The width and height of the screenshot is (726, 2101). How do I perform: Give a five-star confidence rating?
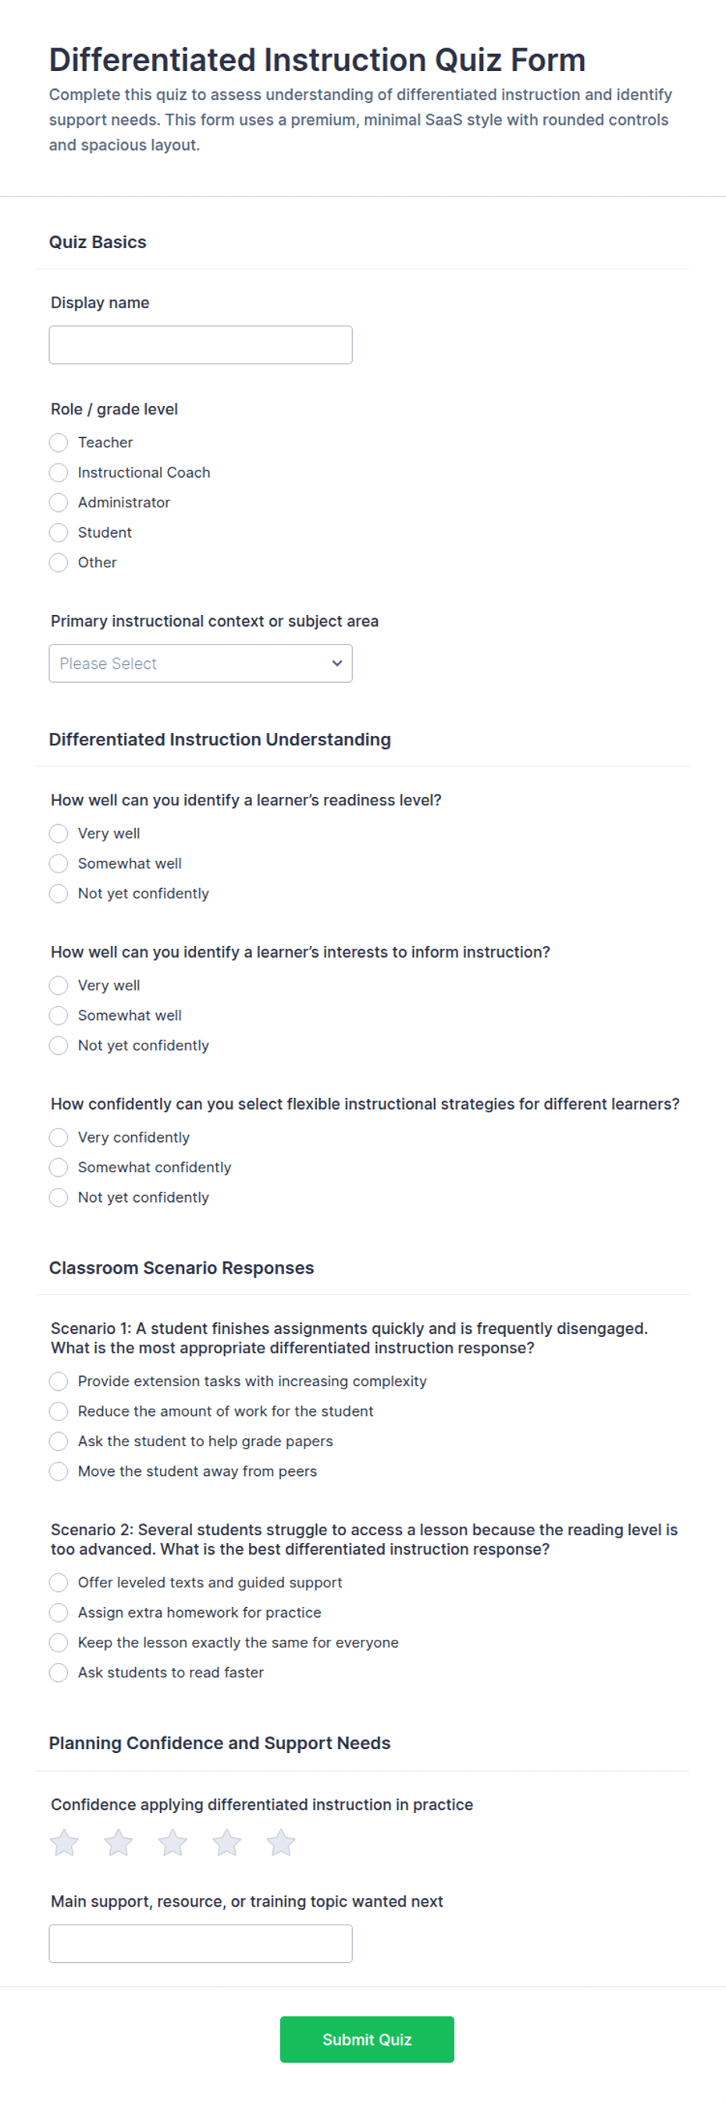pos(280,1843)
